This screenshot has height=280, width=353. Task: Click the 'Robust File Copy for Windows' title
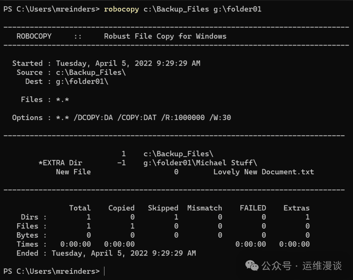[165, 36]
